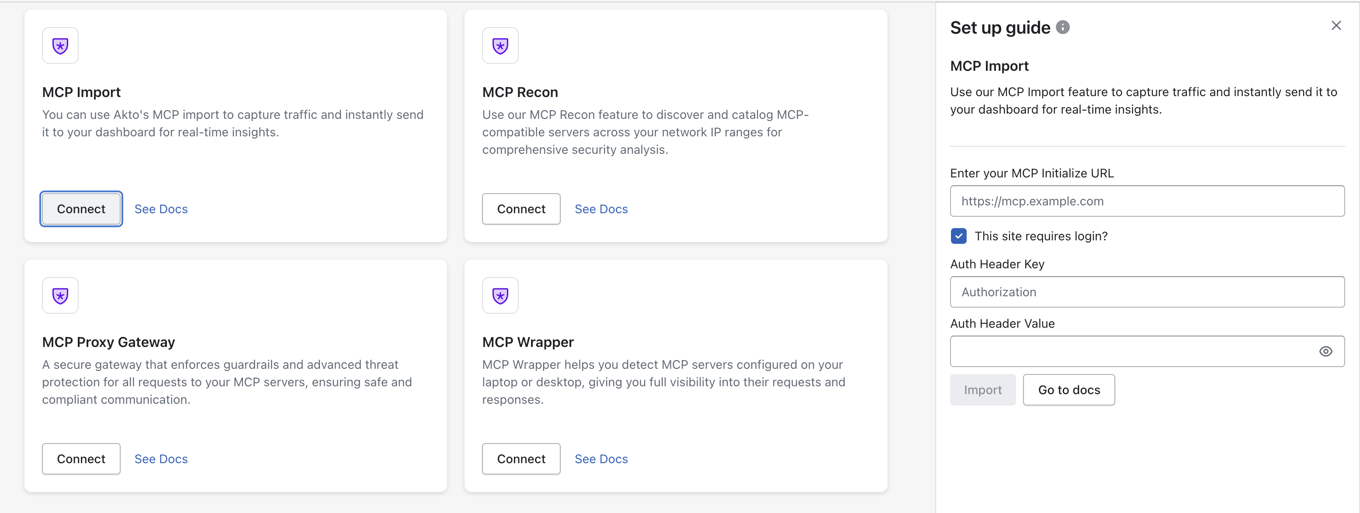Screen dimensions: 1360x513
Task: View See Docs for MCP Proxy Gateway
Action: (161, 459)
